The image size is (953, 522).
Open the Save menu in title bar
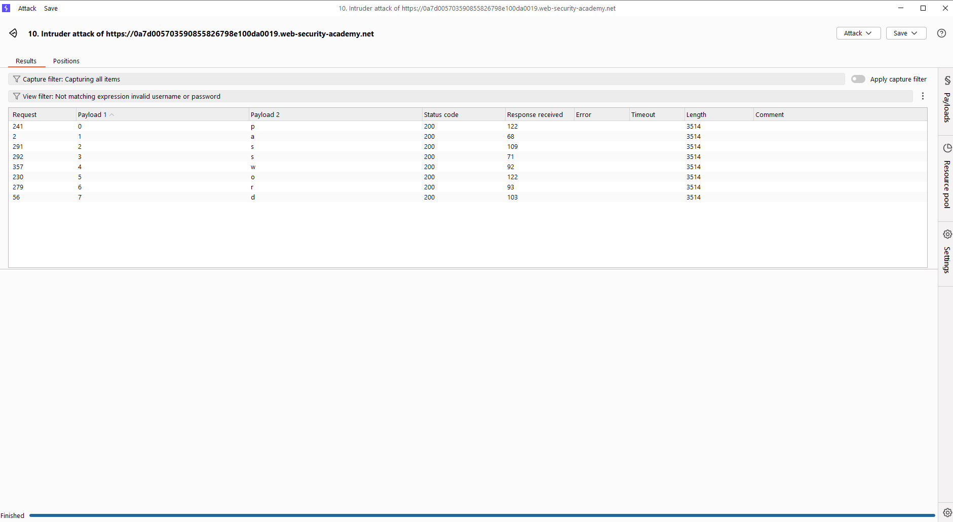pos(51,9)
